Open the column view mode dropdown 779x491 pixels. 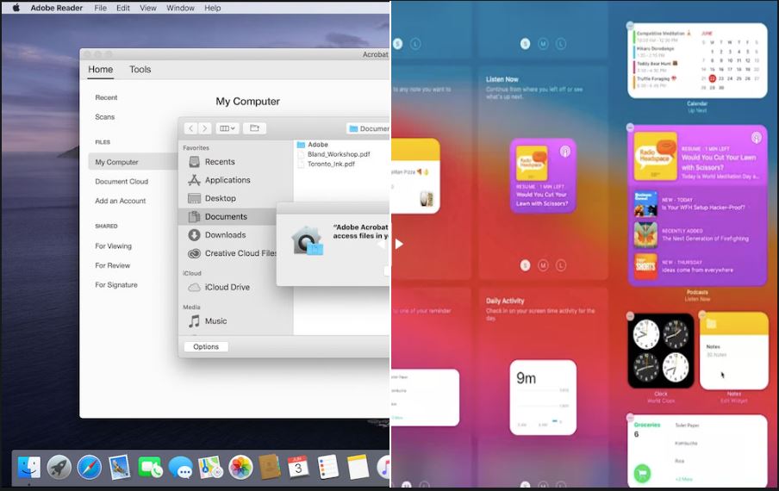tap(227, 128)
